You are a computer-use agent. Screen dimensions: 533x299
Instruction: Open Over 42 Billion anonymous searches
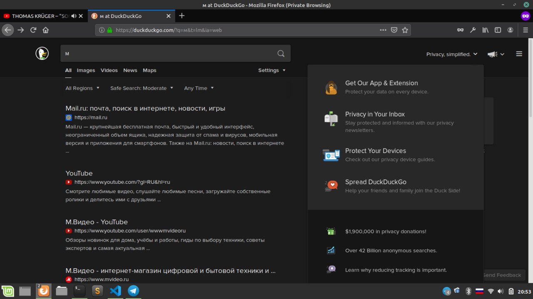point(391,251)
